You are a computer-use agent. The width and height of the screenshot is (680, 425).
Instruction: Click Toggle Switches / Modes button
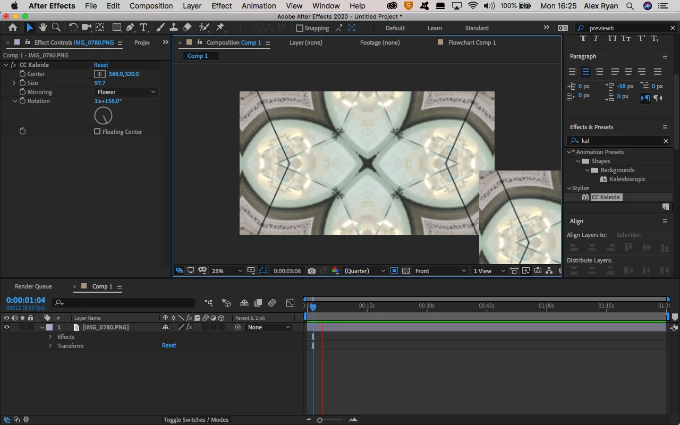pyautogui.click(x=196, y=420)
